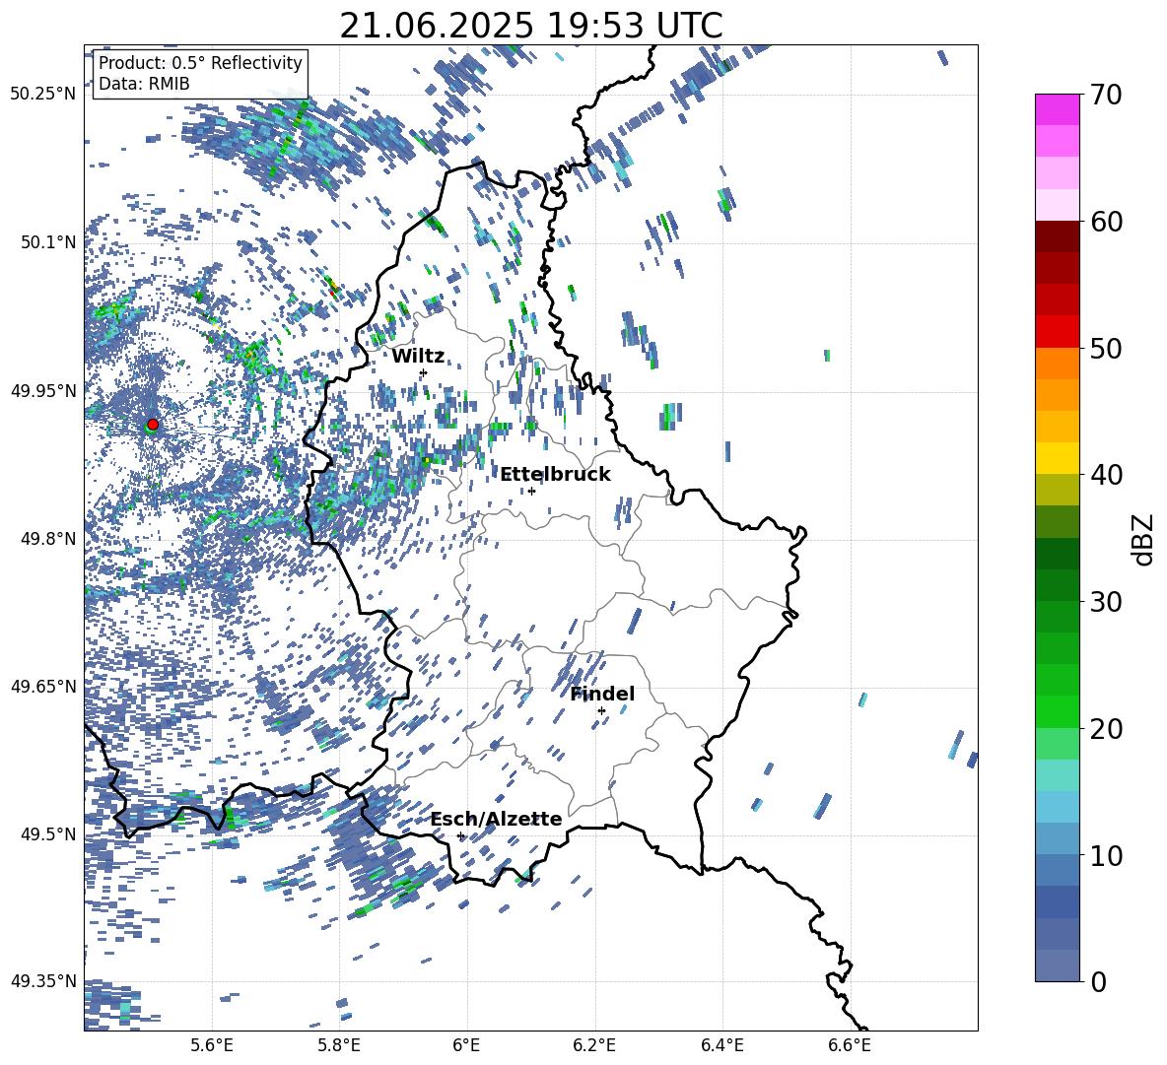Image resolution: width=1167 pixels, height=1065 pixels.
Task: Click the title 21.06.2025 19:53 UTC
Action: coord(531,26)
